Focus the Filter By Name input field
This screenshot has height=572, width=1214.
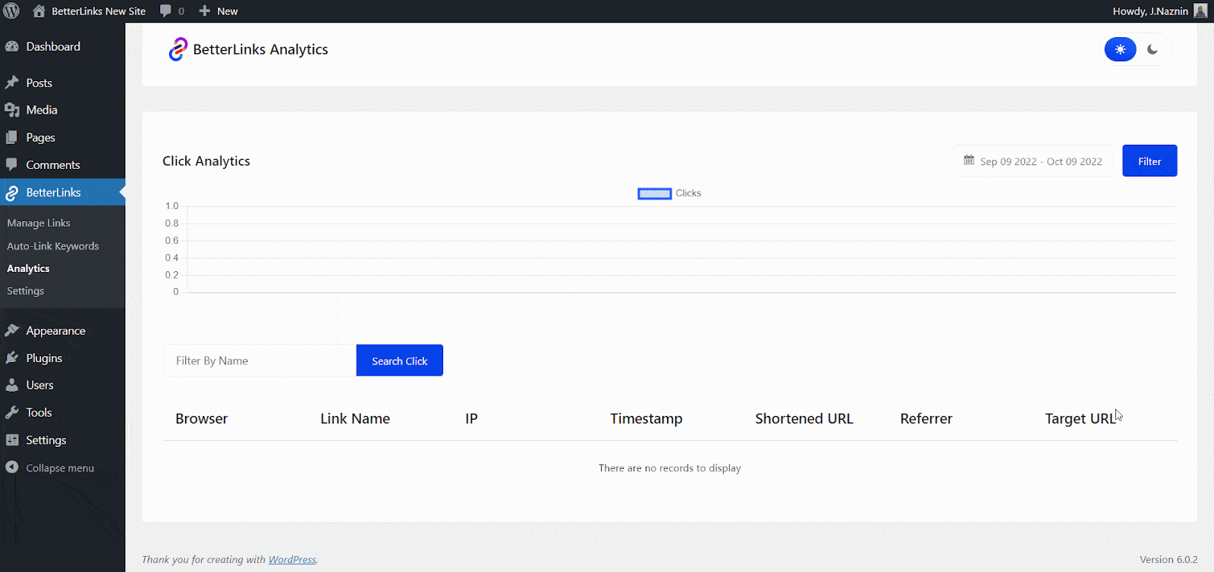point(259,361)
